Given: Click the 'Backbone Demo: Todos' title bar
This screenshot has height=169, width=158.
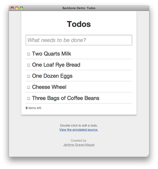Looking at the screenshot, I should click(79, 8).
